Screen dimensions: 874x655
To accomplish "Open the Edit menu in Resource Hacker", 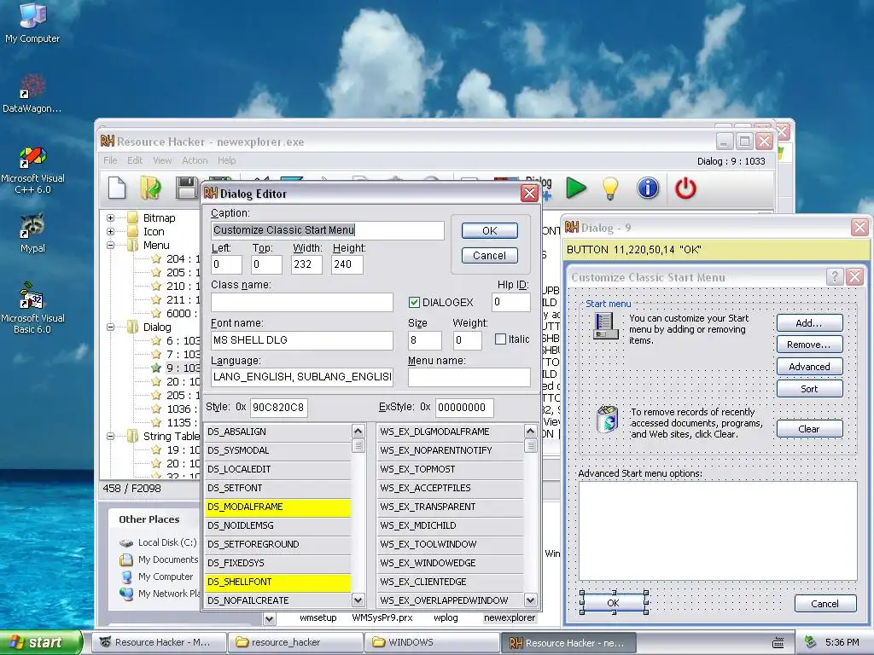I will 135,160.
